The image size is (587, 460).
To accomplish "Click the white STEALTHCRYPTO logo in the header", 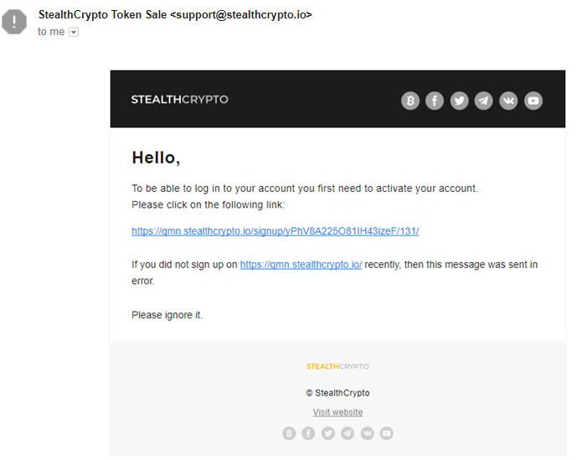I will coord(179,100).
